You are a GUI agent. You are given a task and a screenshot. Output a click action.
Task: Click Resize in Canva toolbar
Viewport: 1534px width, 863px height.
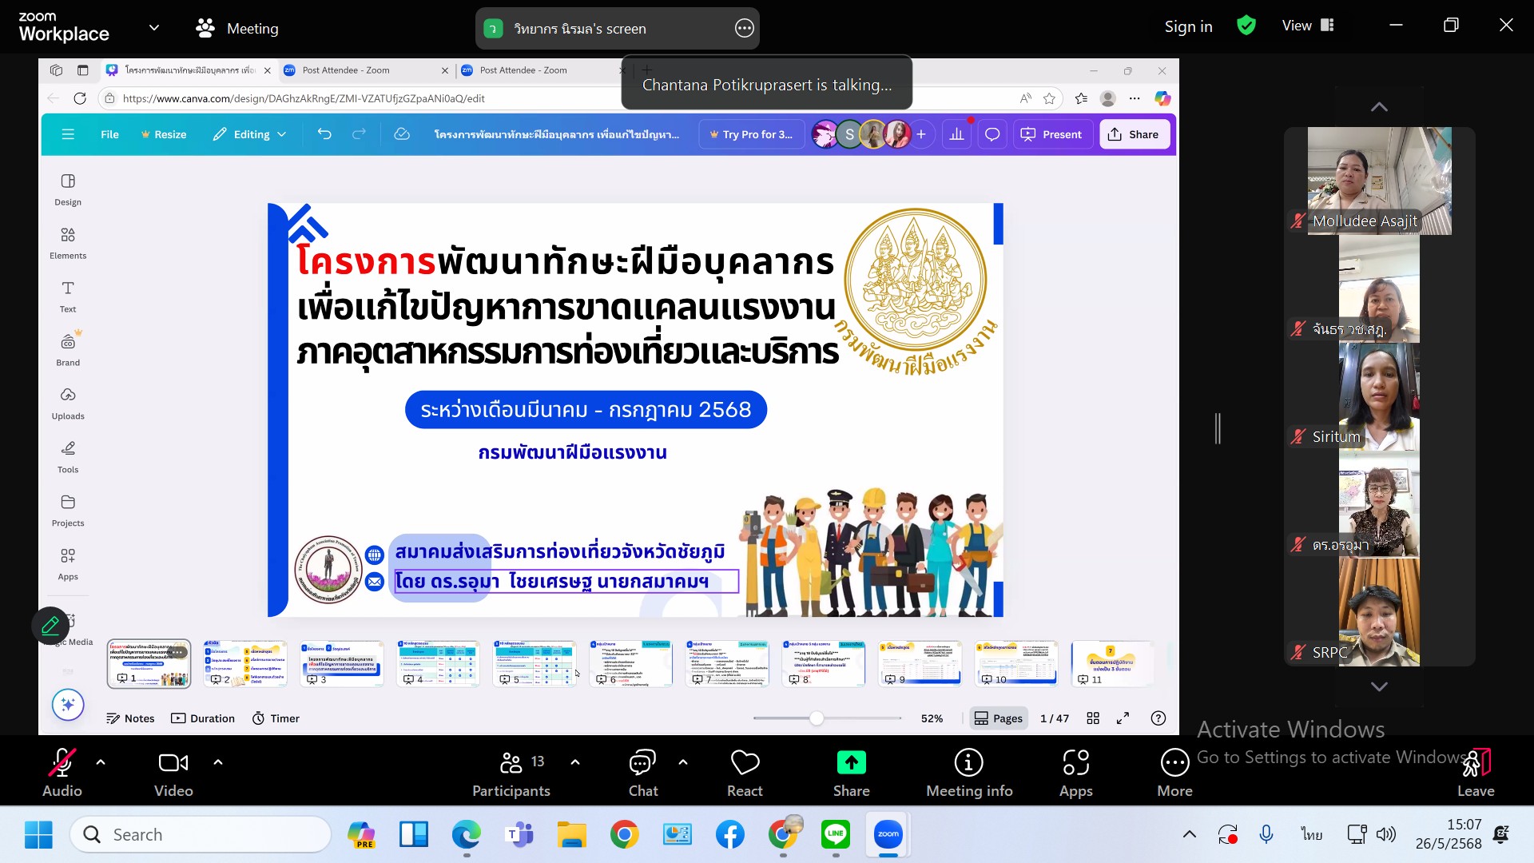tap(163, 134)
